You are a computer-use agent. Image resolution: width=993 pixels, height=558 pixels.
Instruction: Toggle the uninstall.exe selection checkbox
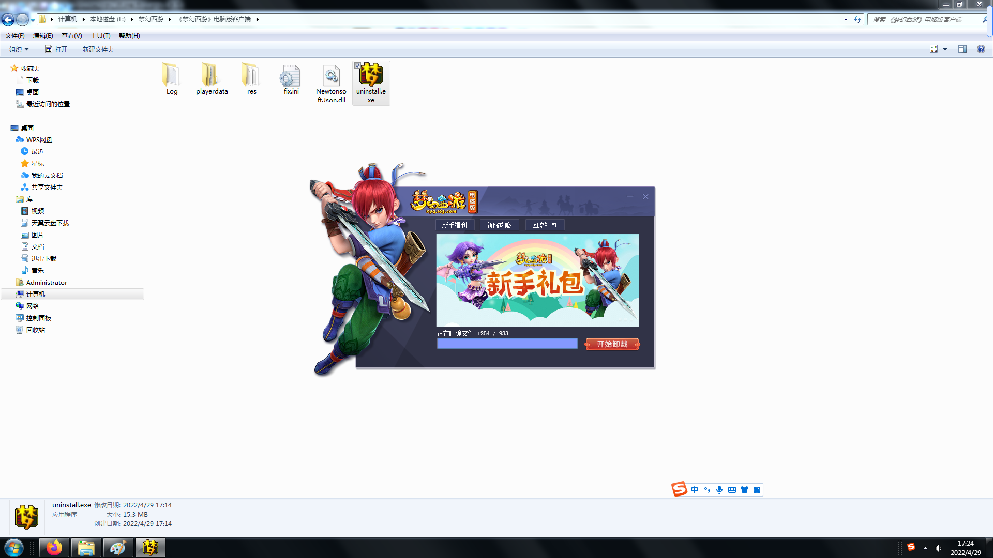(357, 65)
